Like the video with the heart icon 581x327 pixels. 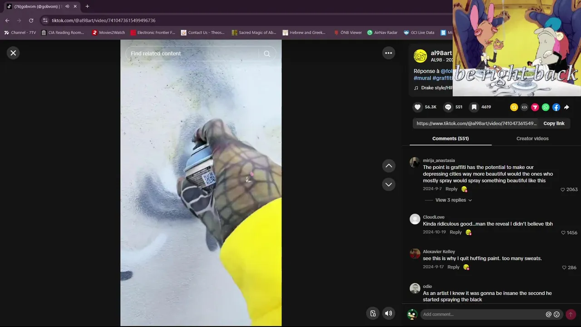[x=418, y=107]
